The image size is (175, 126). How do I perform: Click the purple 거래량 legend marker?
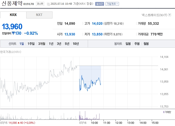click(164, 112)
